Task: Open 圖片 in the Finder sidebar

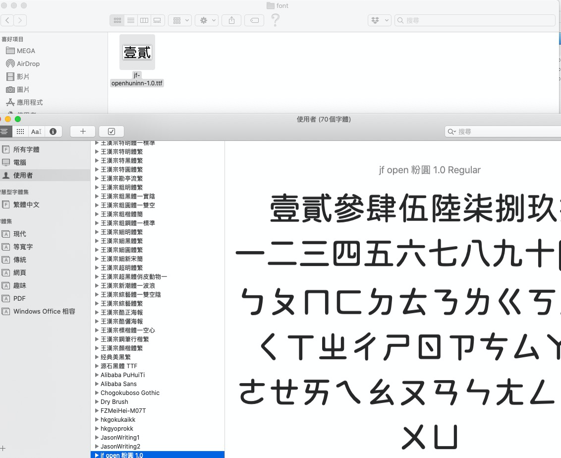Action: coord(18,89)
